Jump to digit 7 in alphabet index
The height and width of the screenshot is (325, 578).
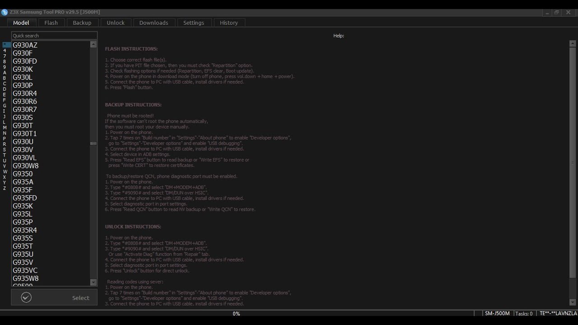(x=5, y=56)
